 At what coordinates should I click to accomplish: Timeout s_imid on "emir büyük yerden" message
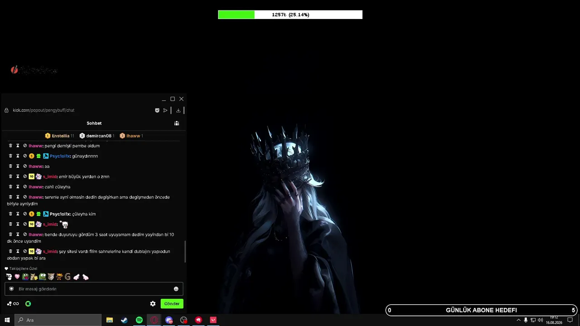pos(18,177)
